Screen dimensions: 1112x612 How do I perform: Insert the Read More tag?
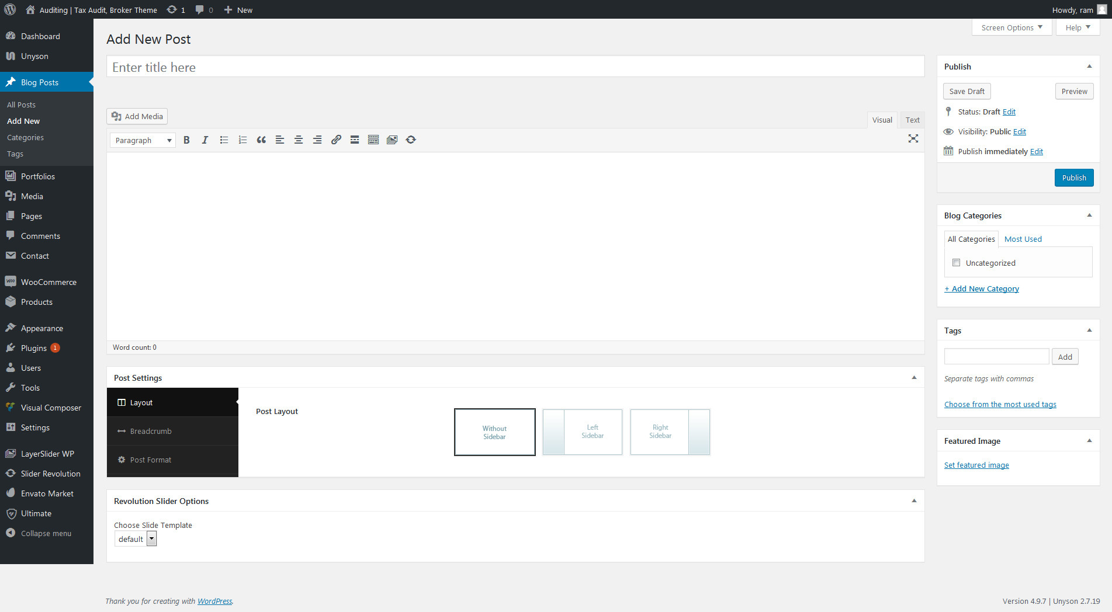tap(355, 140)
